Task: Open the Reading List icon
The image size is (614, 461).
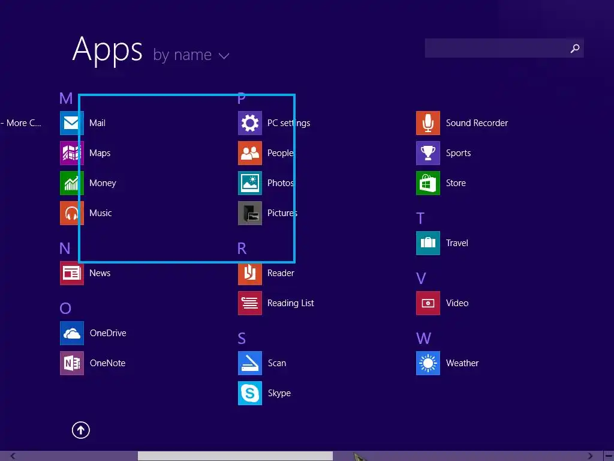Action: point(250,303)
